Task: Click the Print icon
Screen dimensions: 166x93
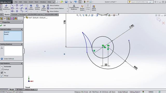Action: click(x=71, y=2)
